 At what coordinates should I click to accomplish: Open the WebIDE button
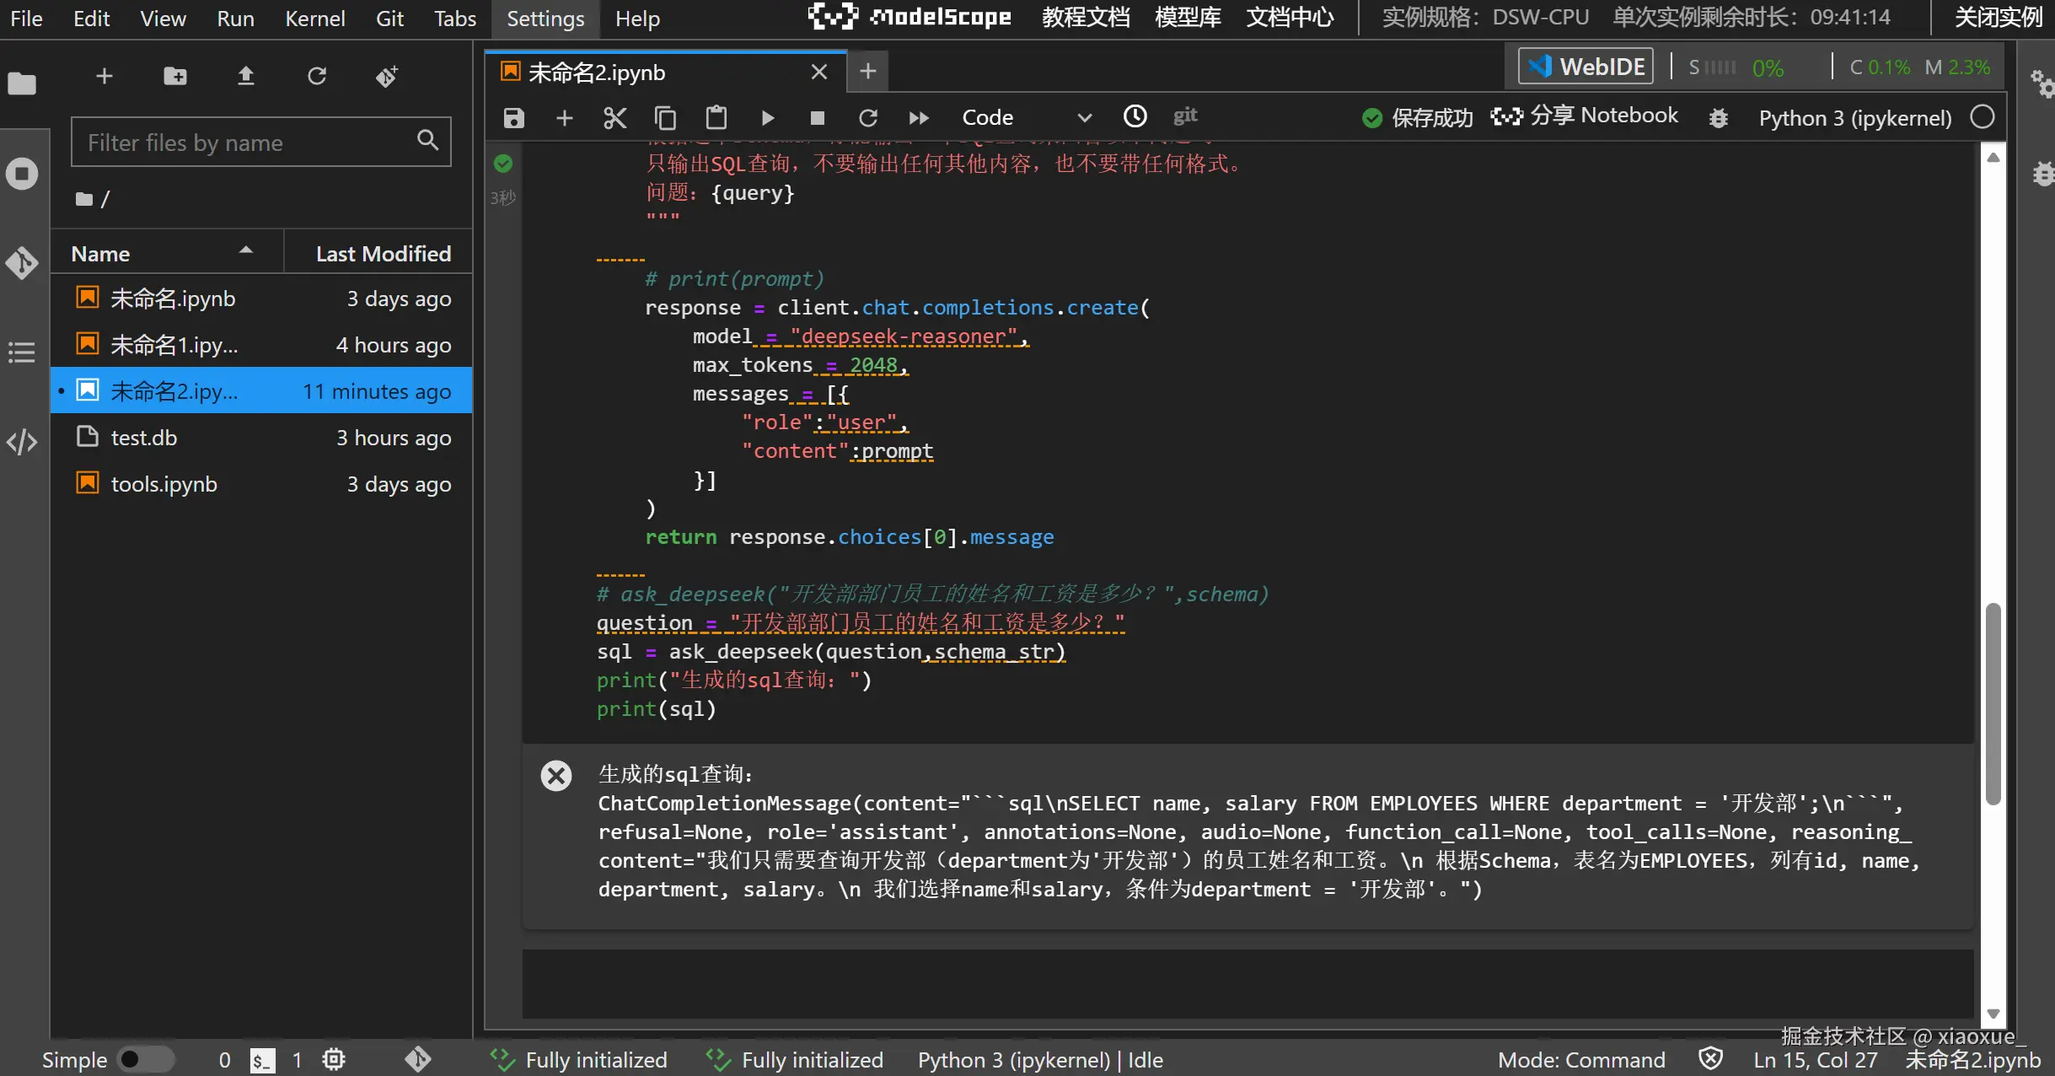(1586, 67)
